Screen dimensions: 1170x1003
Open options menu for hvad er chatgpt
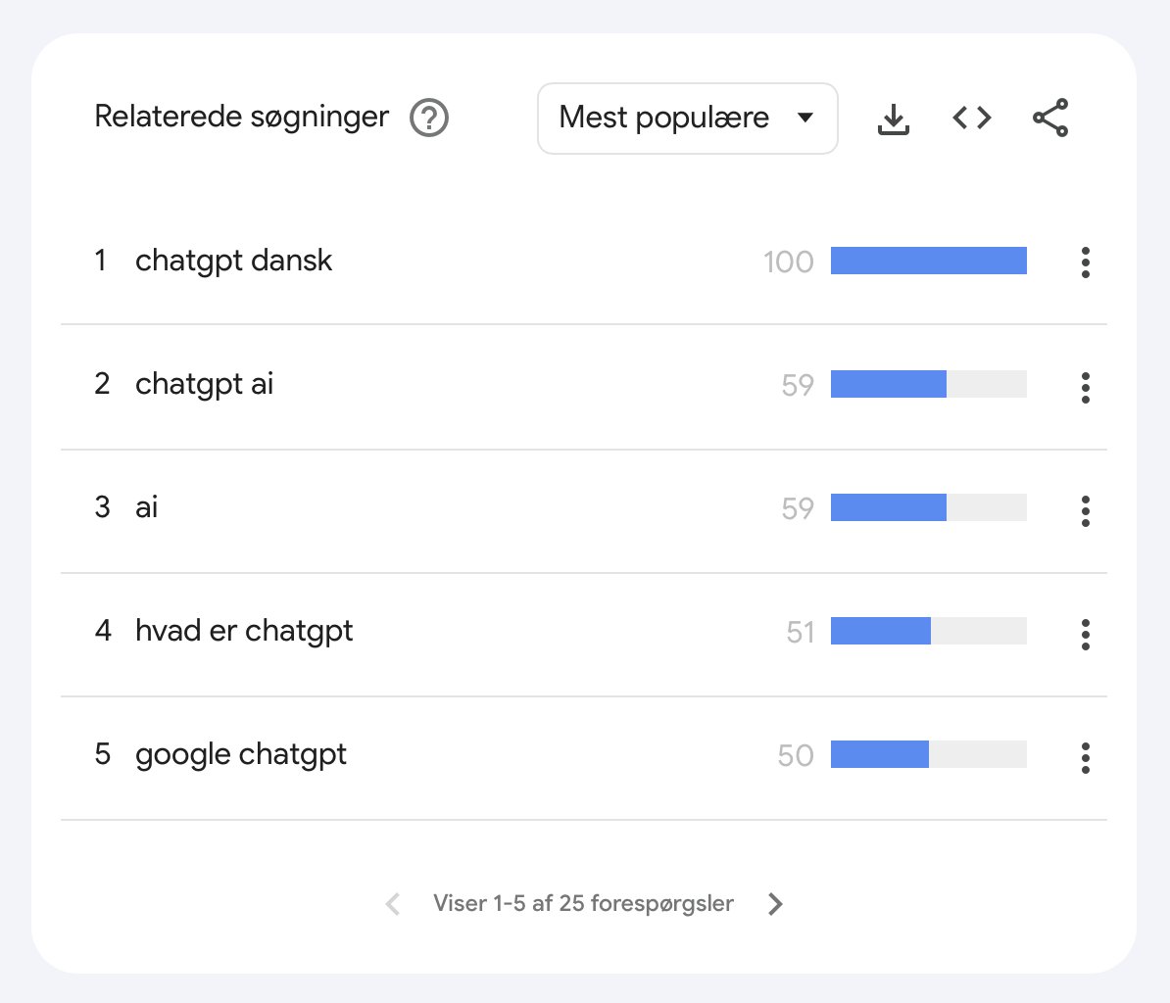point(1085,634)
